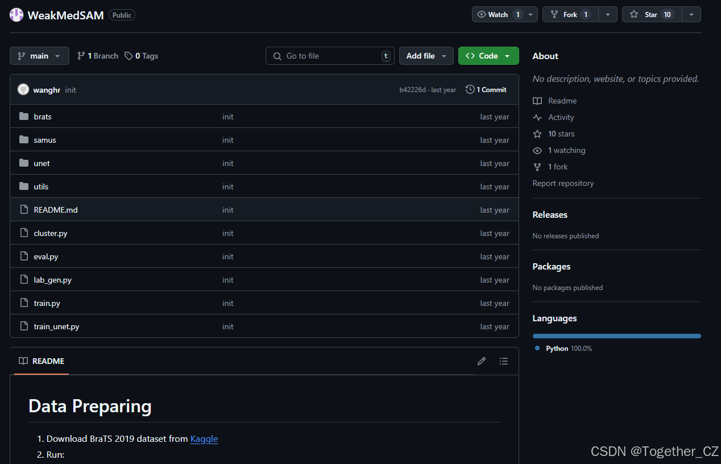
Task: Click the eye icon beside 1 watching
Action: point(537,150)
